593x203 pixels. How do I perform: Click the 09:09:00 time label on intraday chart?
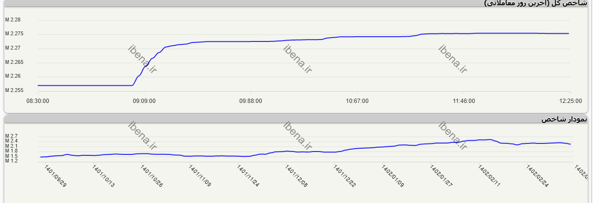pos(144,101)
